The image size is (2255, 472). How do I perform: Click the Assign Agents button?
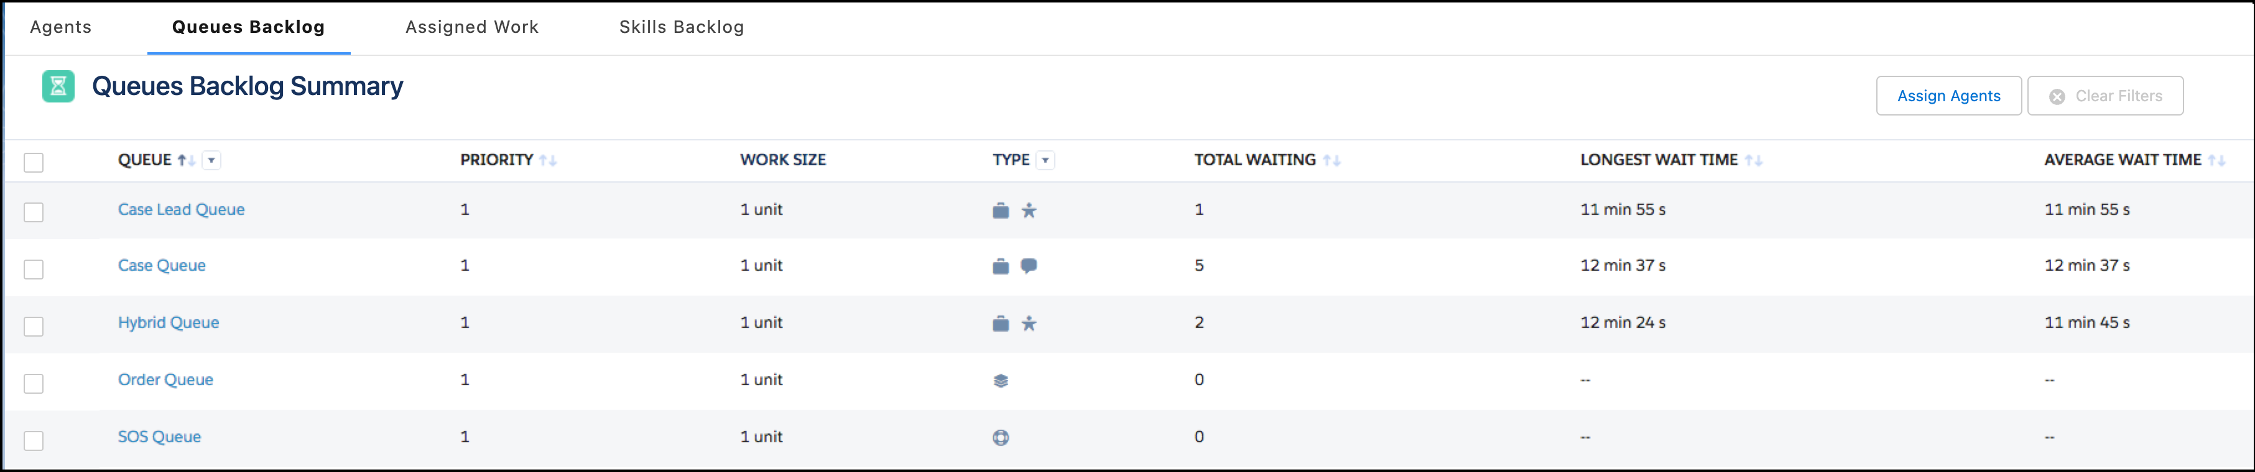click(x=1948, y=96)
